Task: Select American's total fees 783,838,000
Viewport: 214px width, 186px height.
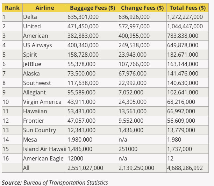Action: pos(183,36)
